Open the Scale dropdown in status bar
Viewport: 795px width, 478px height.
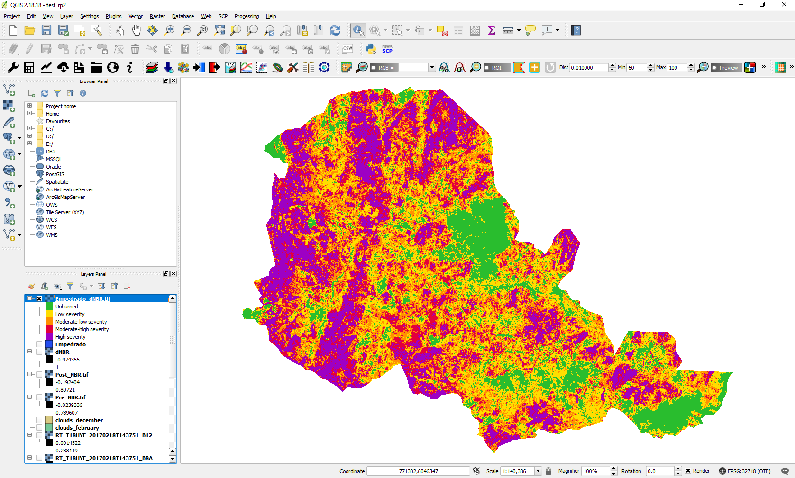(538, 471)
